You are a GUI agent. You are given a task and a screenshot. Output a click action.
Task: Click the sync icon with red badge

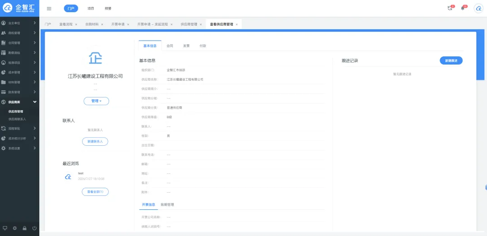(450, 8)
